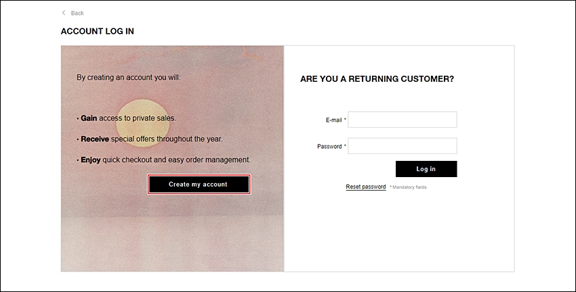This screenshot has height=292, width=576.
Task: Open the Reset password link
Action: coord(365,187)
